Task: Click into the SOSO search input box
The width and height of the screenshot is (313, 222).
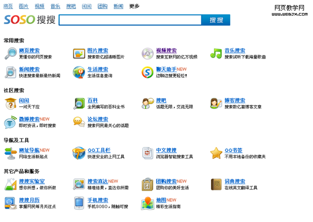Action: tap(130, 20)
